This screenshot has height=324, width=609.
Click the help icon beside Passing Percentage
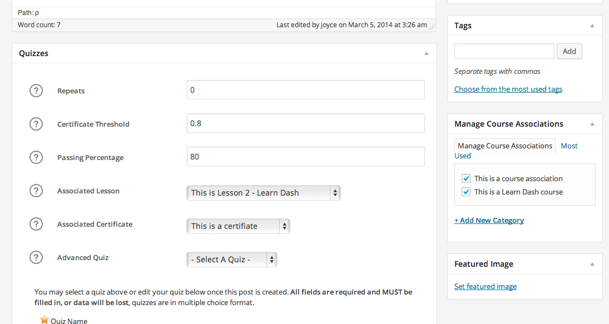(36, 157)
